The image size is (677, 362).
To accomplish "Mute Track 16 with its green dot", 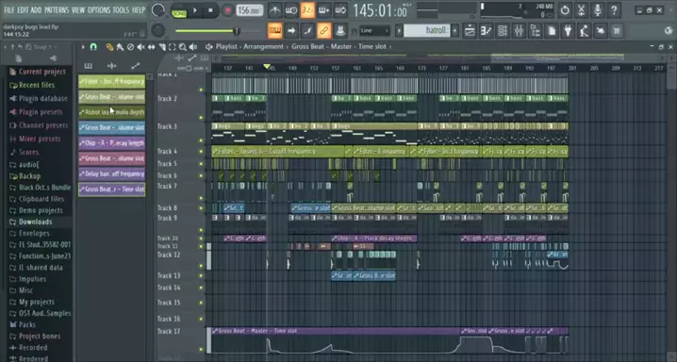I will point(201,319).
